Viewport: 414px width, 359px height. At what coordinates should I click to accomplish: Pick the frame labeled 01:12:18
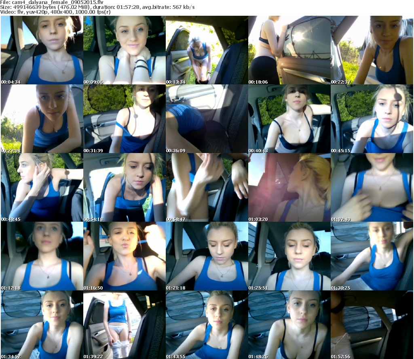(42, 256)
